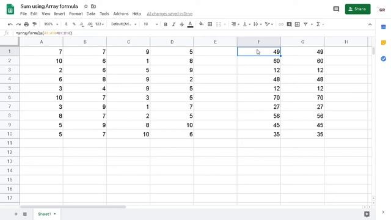Collapse the toolbar with chevron up
Screen dimensions: 391x220
(370, 24)
